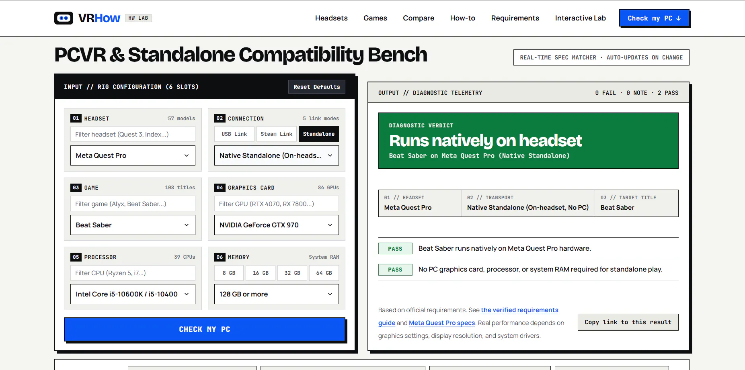
Task: Click the REAL-TIME SPEC MATCHER banner
Action: 601,57
